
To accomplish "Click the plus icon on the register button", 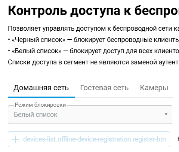I will coord(16,139).
